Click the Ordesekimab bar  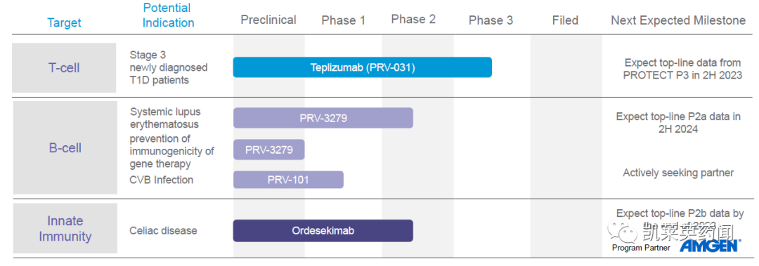coord(323,231)
